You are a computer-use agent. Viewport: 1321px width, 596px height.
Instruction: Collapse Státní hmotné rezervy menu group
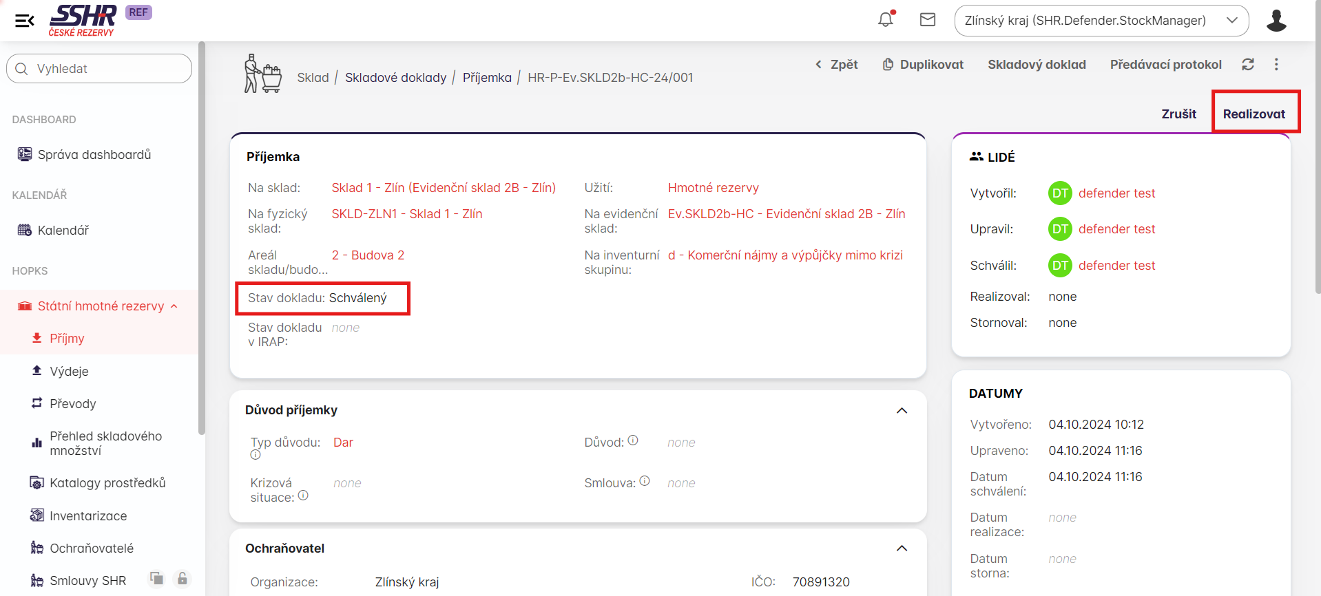[x=174, y=306]
